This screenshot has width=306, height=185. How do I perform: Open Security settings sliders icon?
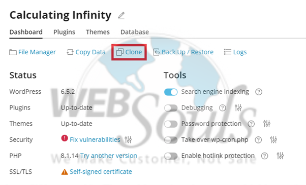pos(128,140)
